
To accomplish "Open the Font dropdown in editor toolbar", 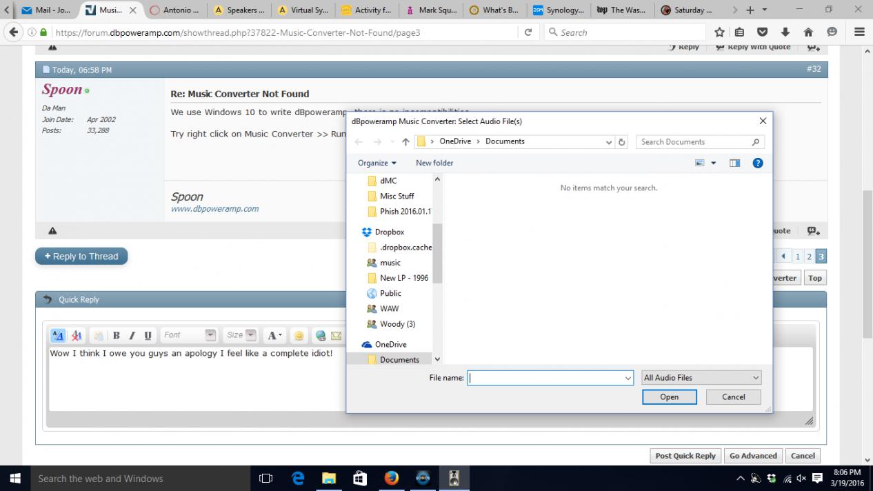I will point(190,335).
